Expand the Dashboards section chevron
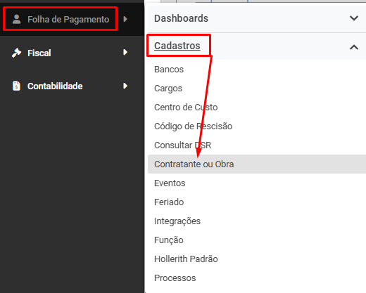Image resolution: width=366 pixels, height=293 pixels. pos(354,18)
